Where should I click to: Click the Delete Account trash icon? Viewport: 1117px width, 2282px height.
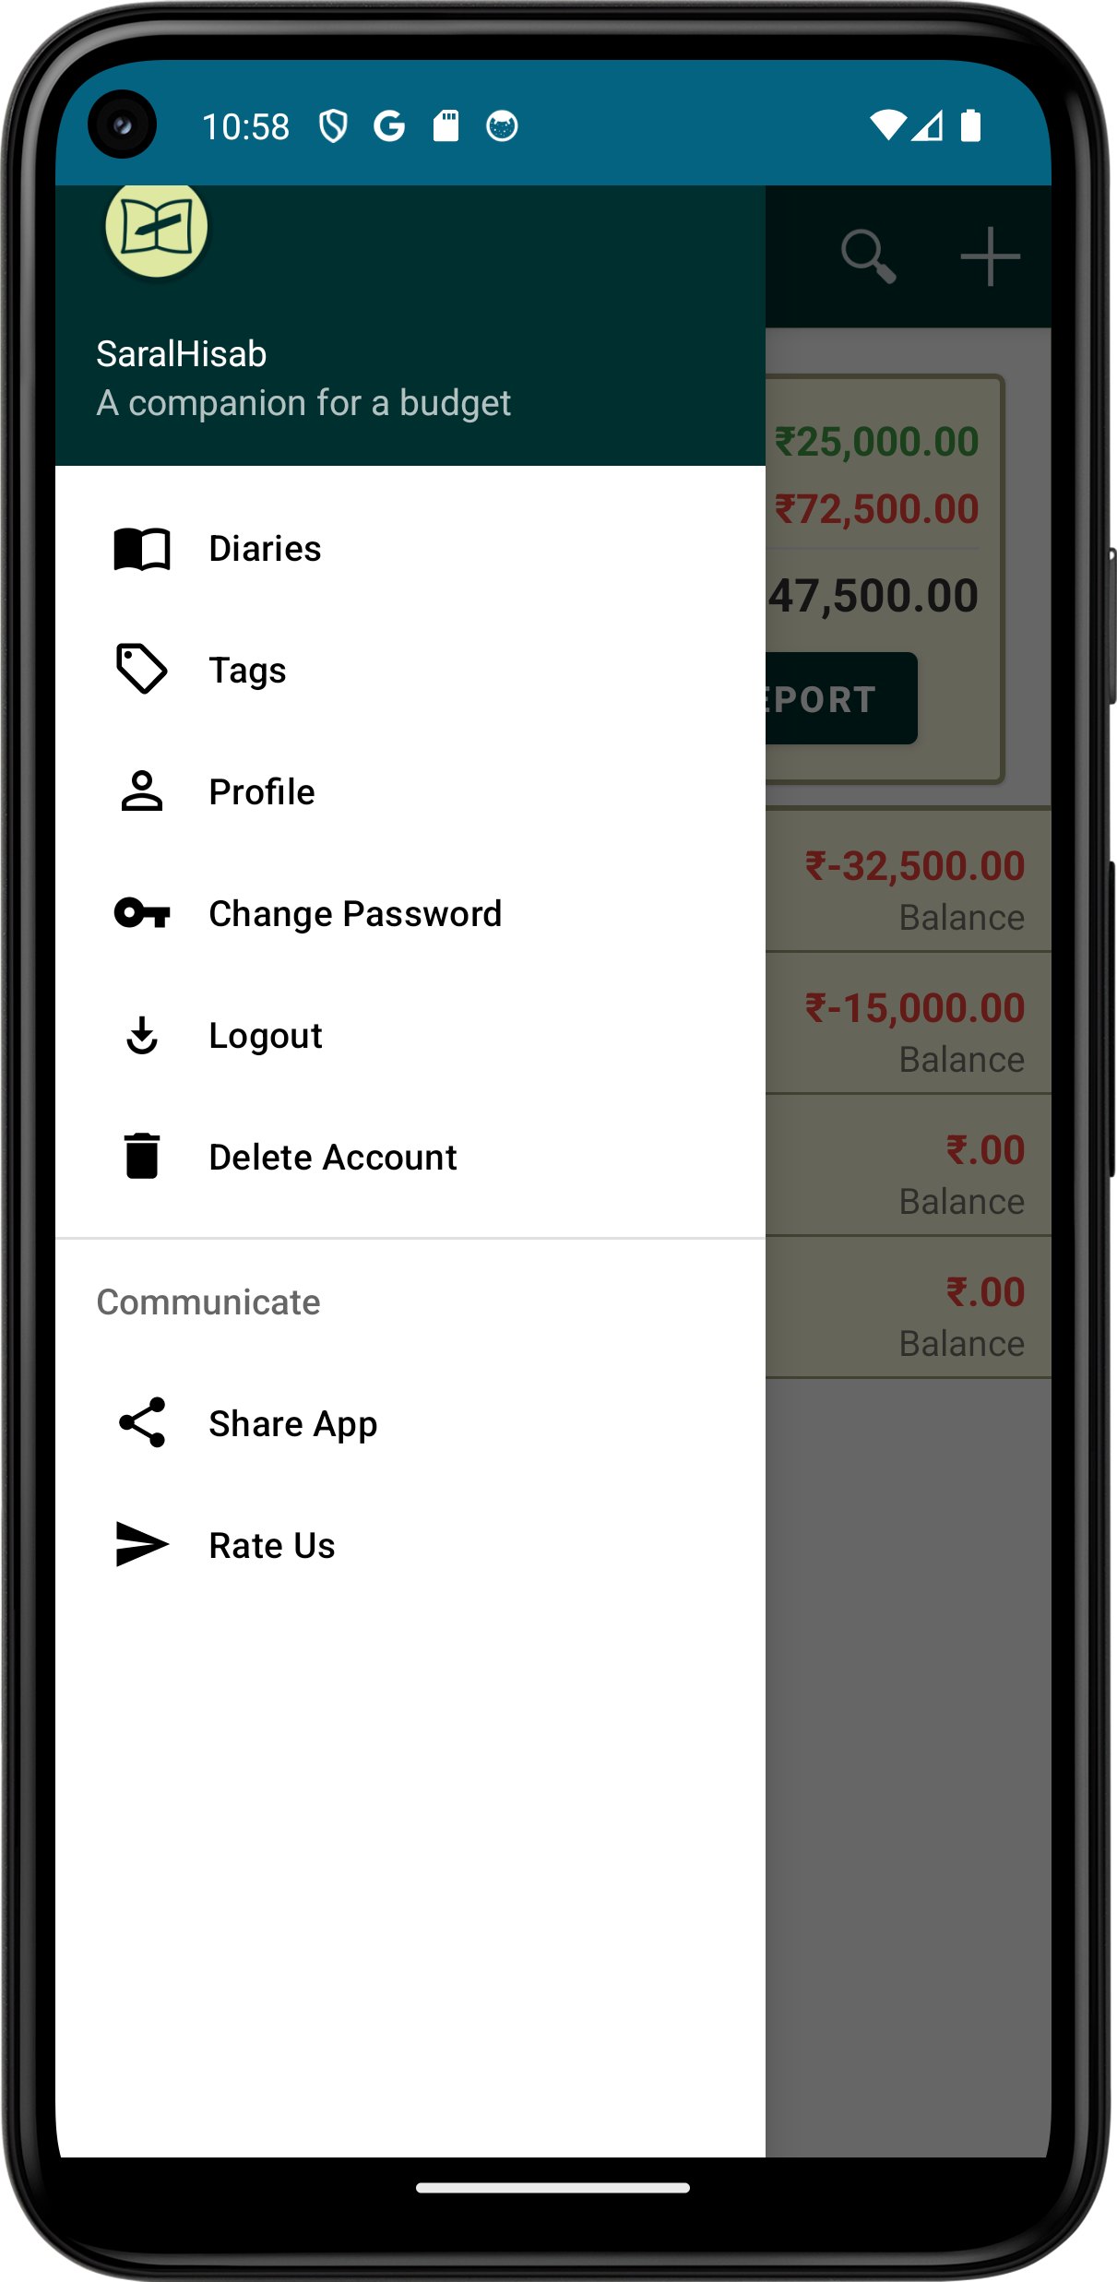[142, 1157]
